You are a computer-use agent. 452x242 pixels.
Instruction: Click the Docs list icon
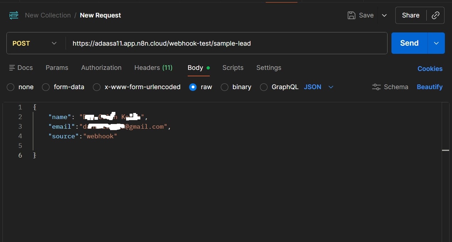click(x=12, y=68)
